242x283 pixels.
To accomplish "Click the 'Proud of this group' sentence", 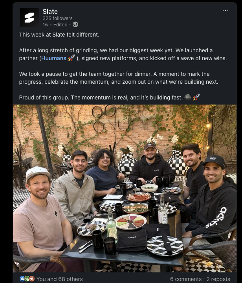I will (100, 97).
